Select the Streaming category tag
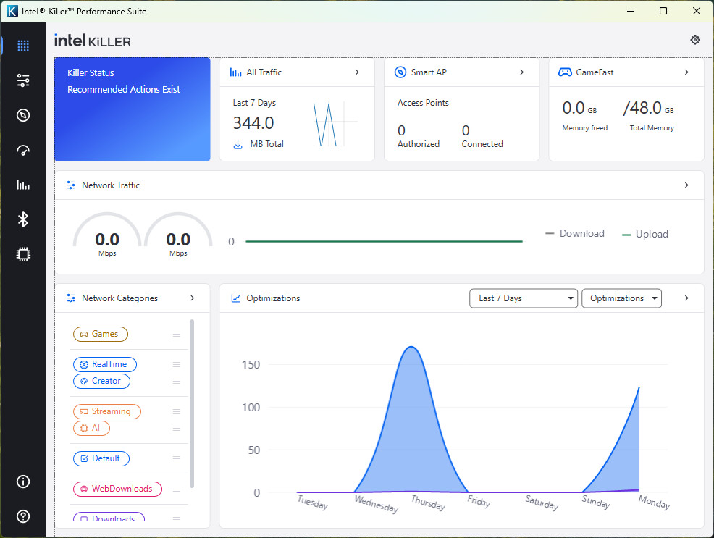Screen dimensions: 714x538 point(106,411)
